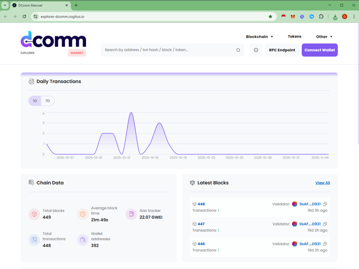Open the MetaMask fox extension
The height and width of the screenshot is (269, 359).
(292, 16)
